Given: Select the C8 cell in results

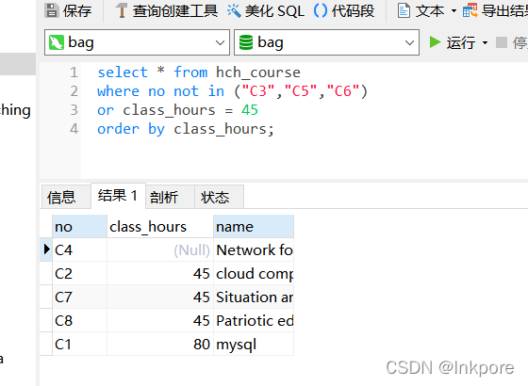Looking at the screenshot, I should (79, 320).
